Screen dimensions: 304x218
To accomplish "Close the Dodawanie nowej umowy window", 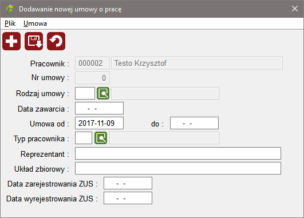I will click(x=295, y=9).
